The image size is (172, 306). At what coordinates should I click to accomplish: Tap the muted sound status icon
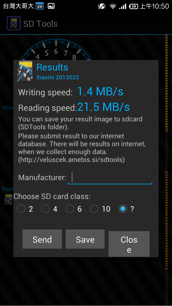coord(102,6)
